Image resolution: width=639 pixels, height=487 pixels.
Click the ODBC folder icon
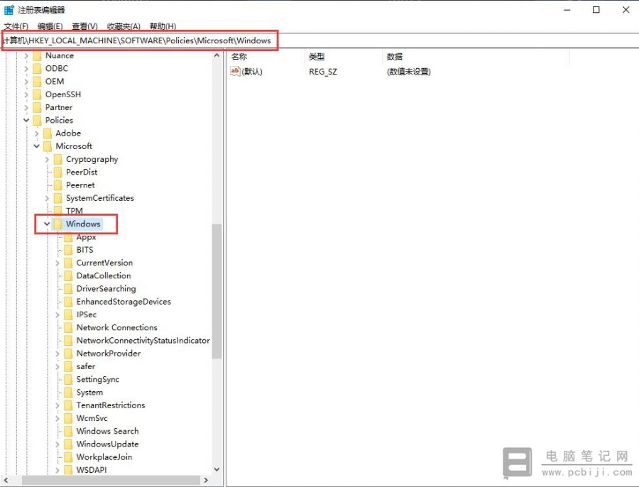point(37,68)
